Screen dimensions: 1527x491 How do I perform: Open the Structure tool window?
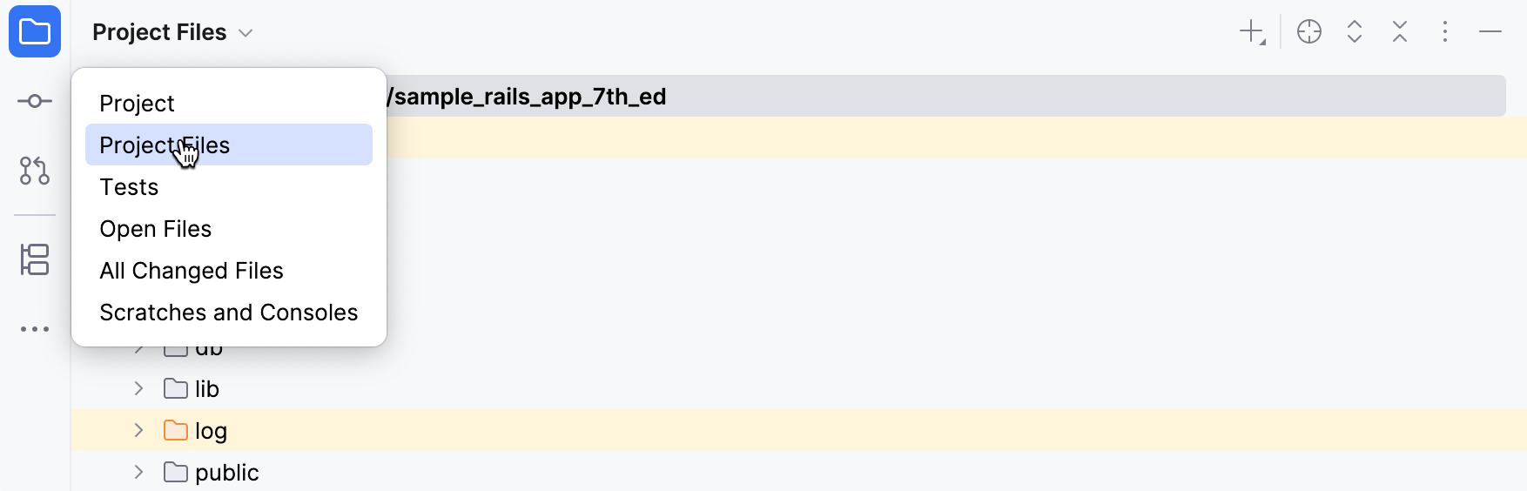pyautogui.click(x=35, y=259)
